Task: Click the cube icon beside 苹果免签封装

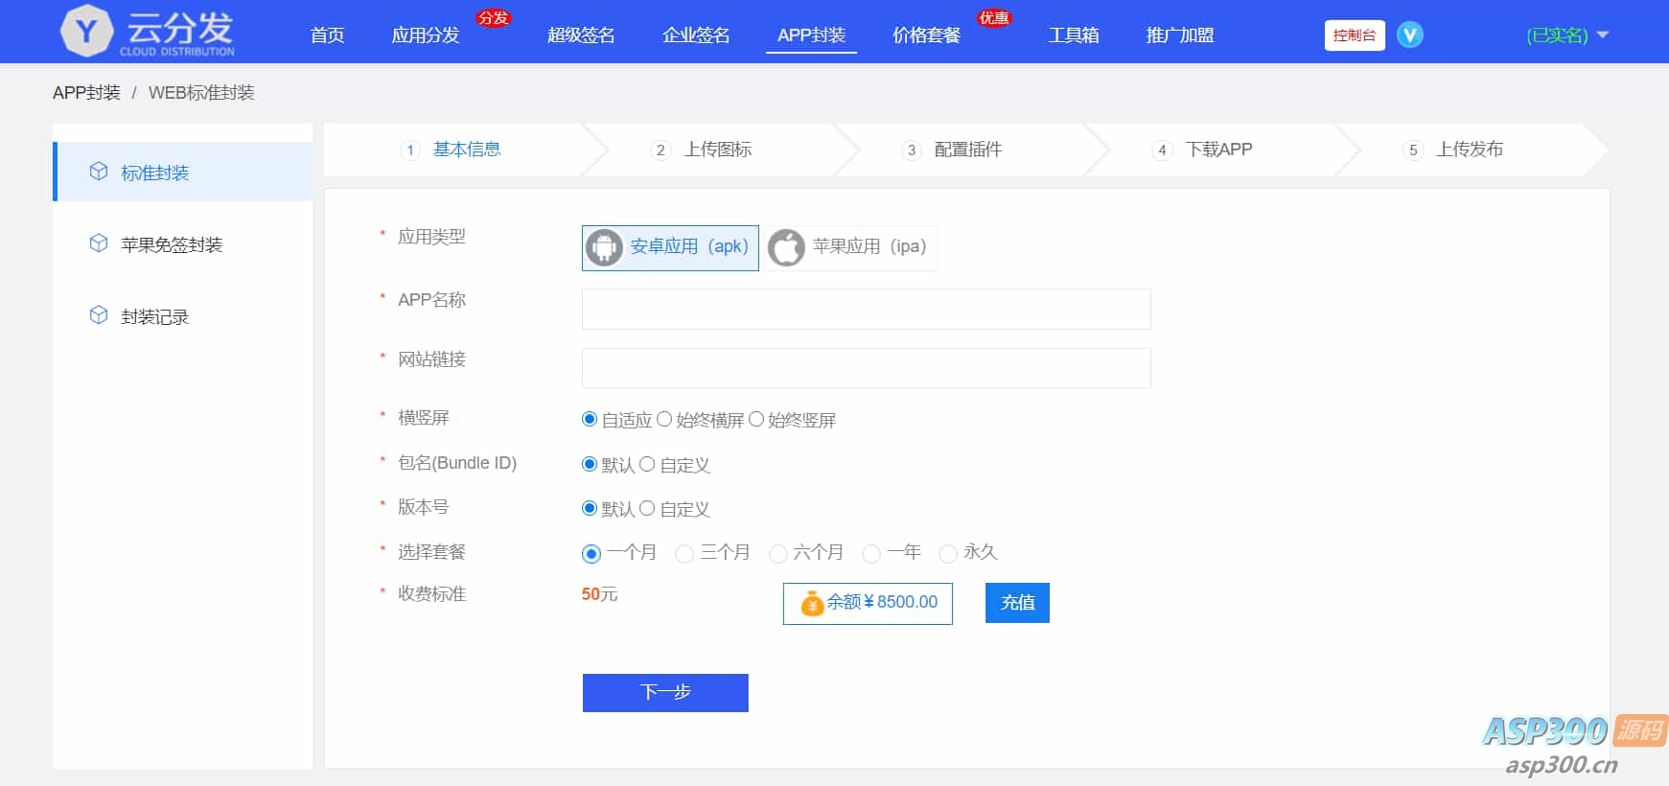Action: [x=99, y=243]
